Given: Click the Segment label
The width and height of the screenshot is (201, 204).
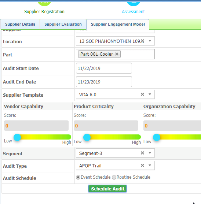Looking at the screenshot, I should pyautogui.click(x=13, y=154).
